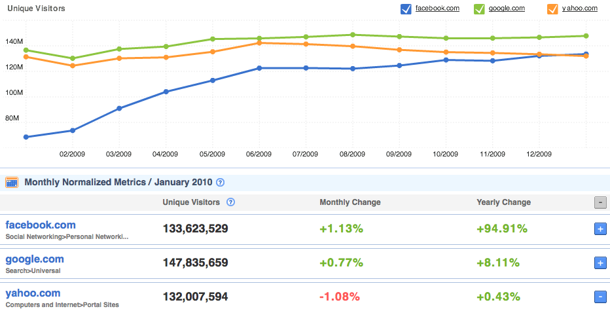Expand the facebook.com row details
The height and width of the screenshot is (311, 610).
click(x=600, y=229)
